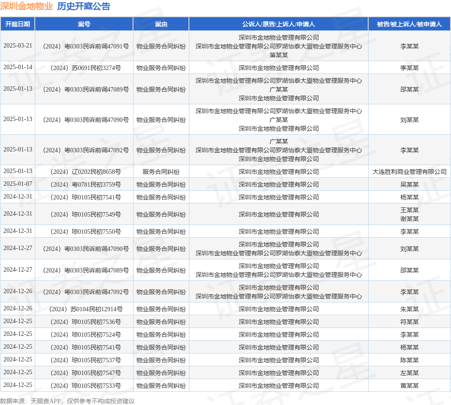Screen dimensions: 451x405
Task: Click 47089号 case in the 2025-01-13 row
Action: (86, 89)
